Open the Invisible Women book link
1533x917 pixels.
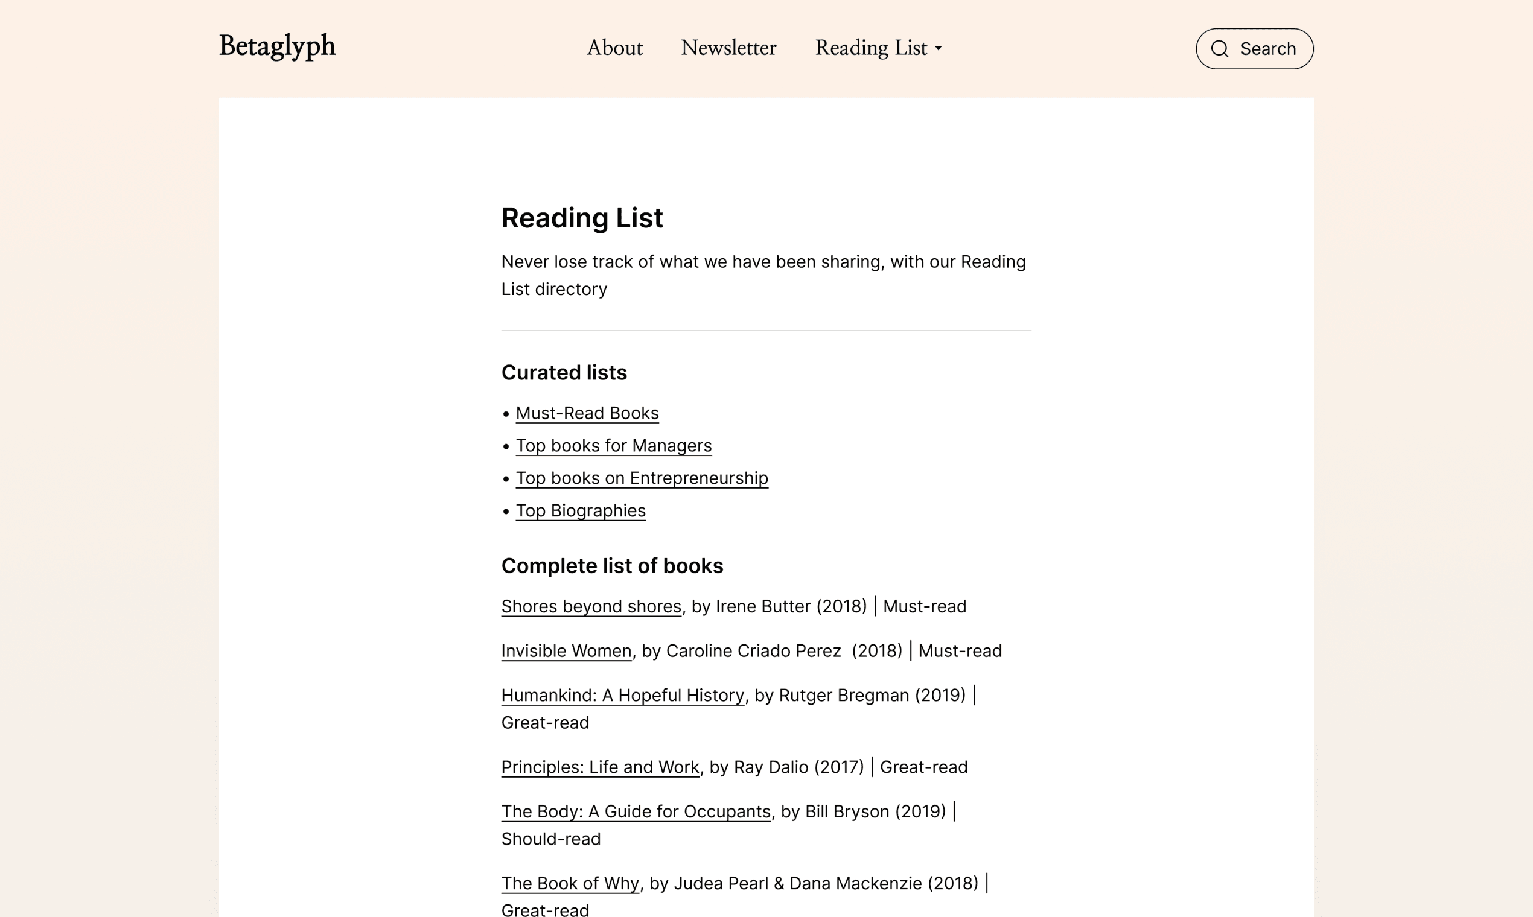click(566, 651)
